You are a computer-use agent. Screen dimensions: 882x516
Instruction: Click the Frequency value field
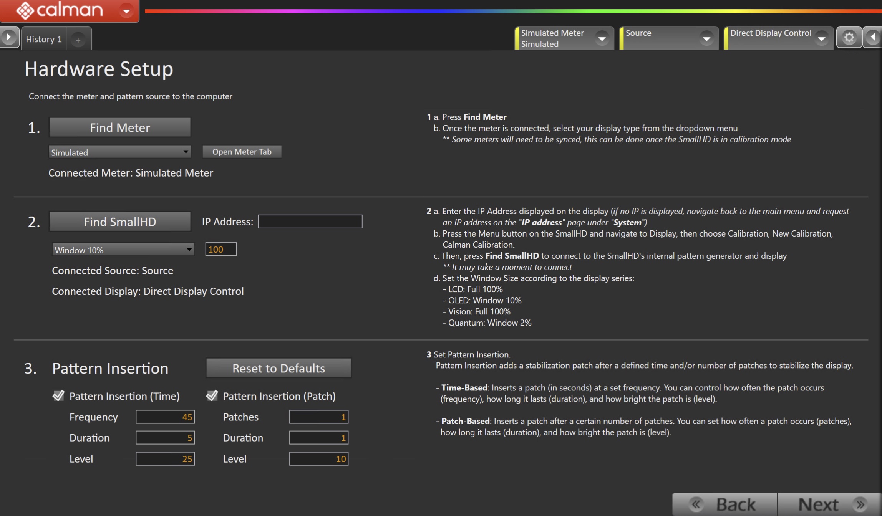click(x=165, y=417)
